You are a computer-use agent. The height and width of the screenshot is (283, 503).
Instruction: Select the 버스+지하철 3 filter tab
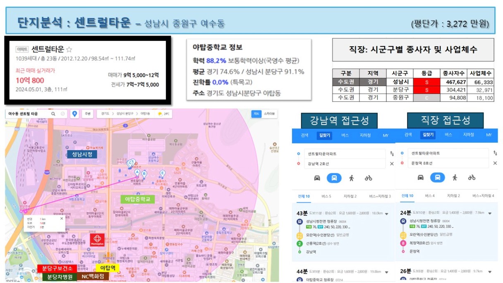click(380, 196)
